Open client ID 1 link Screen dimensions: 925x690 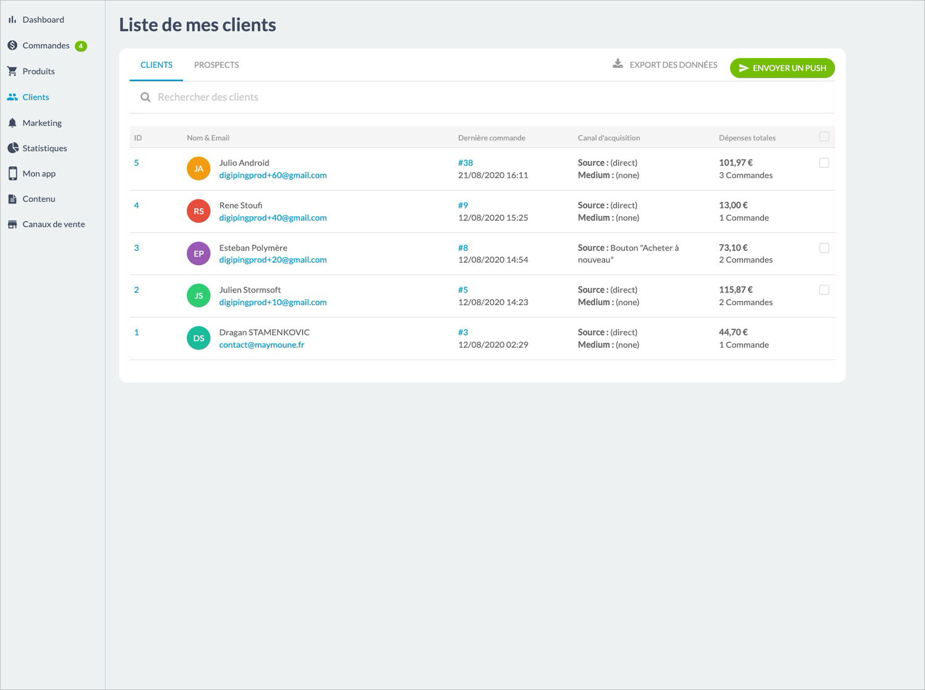[x=136, y=332]
